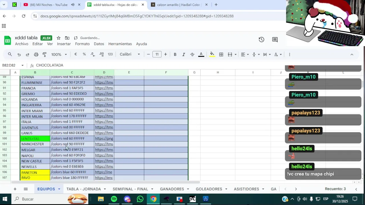
Task: Open the GOLEADORES sheet tab menu arrow
Action: point(226,189)
